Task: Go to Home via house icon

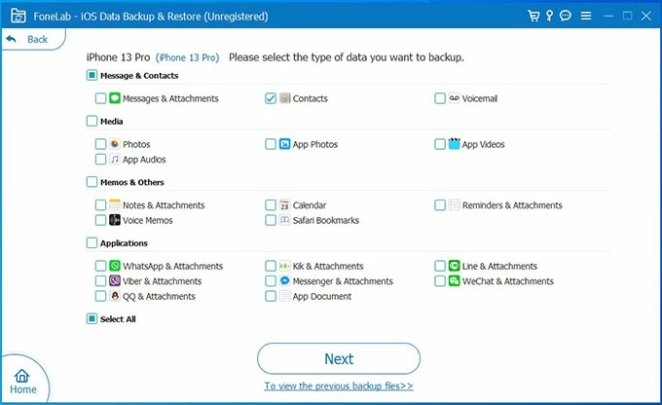Action: point(23,382)
